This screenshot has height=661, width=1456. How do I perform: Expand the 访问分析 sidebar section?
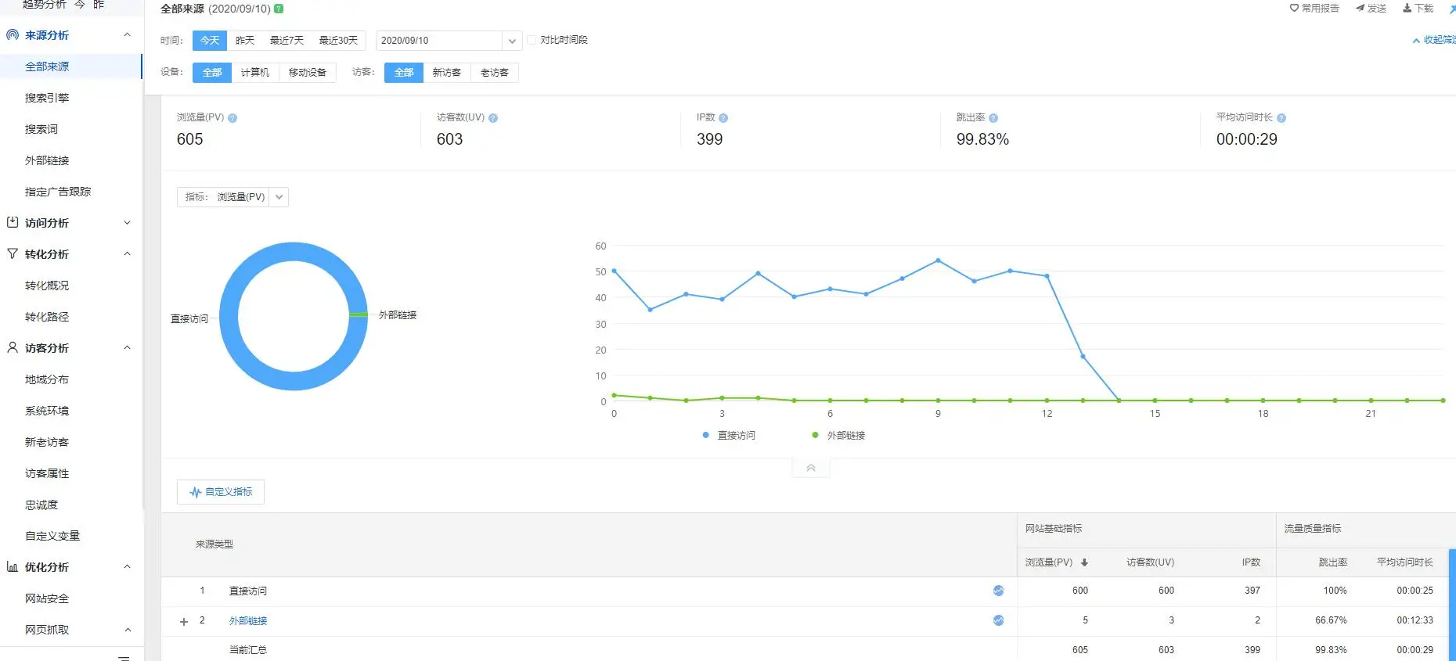click(x=70, y=223)
